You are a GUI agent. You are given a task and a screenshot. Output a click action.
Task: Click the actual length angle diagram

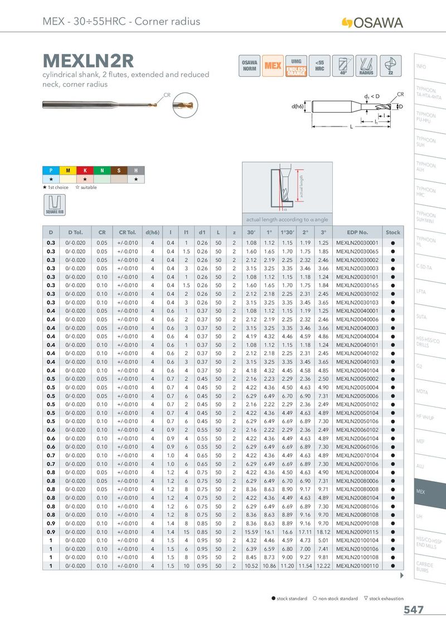(x=288, y=187)
